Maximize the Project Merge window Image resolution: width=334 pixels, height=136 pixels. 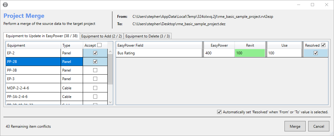tap(312, 5)
